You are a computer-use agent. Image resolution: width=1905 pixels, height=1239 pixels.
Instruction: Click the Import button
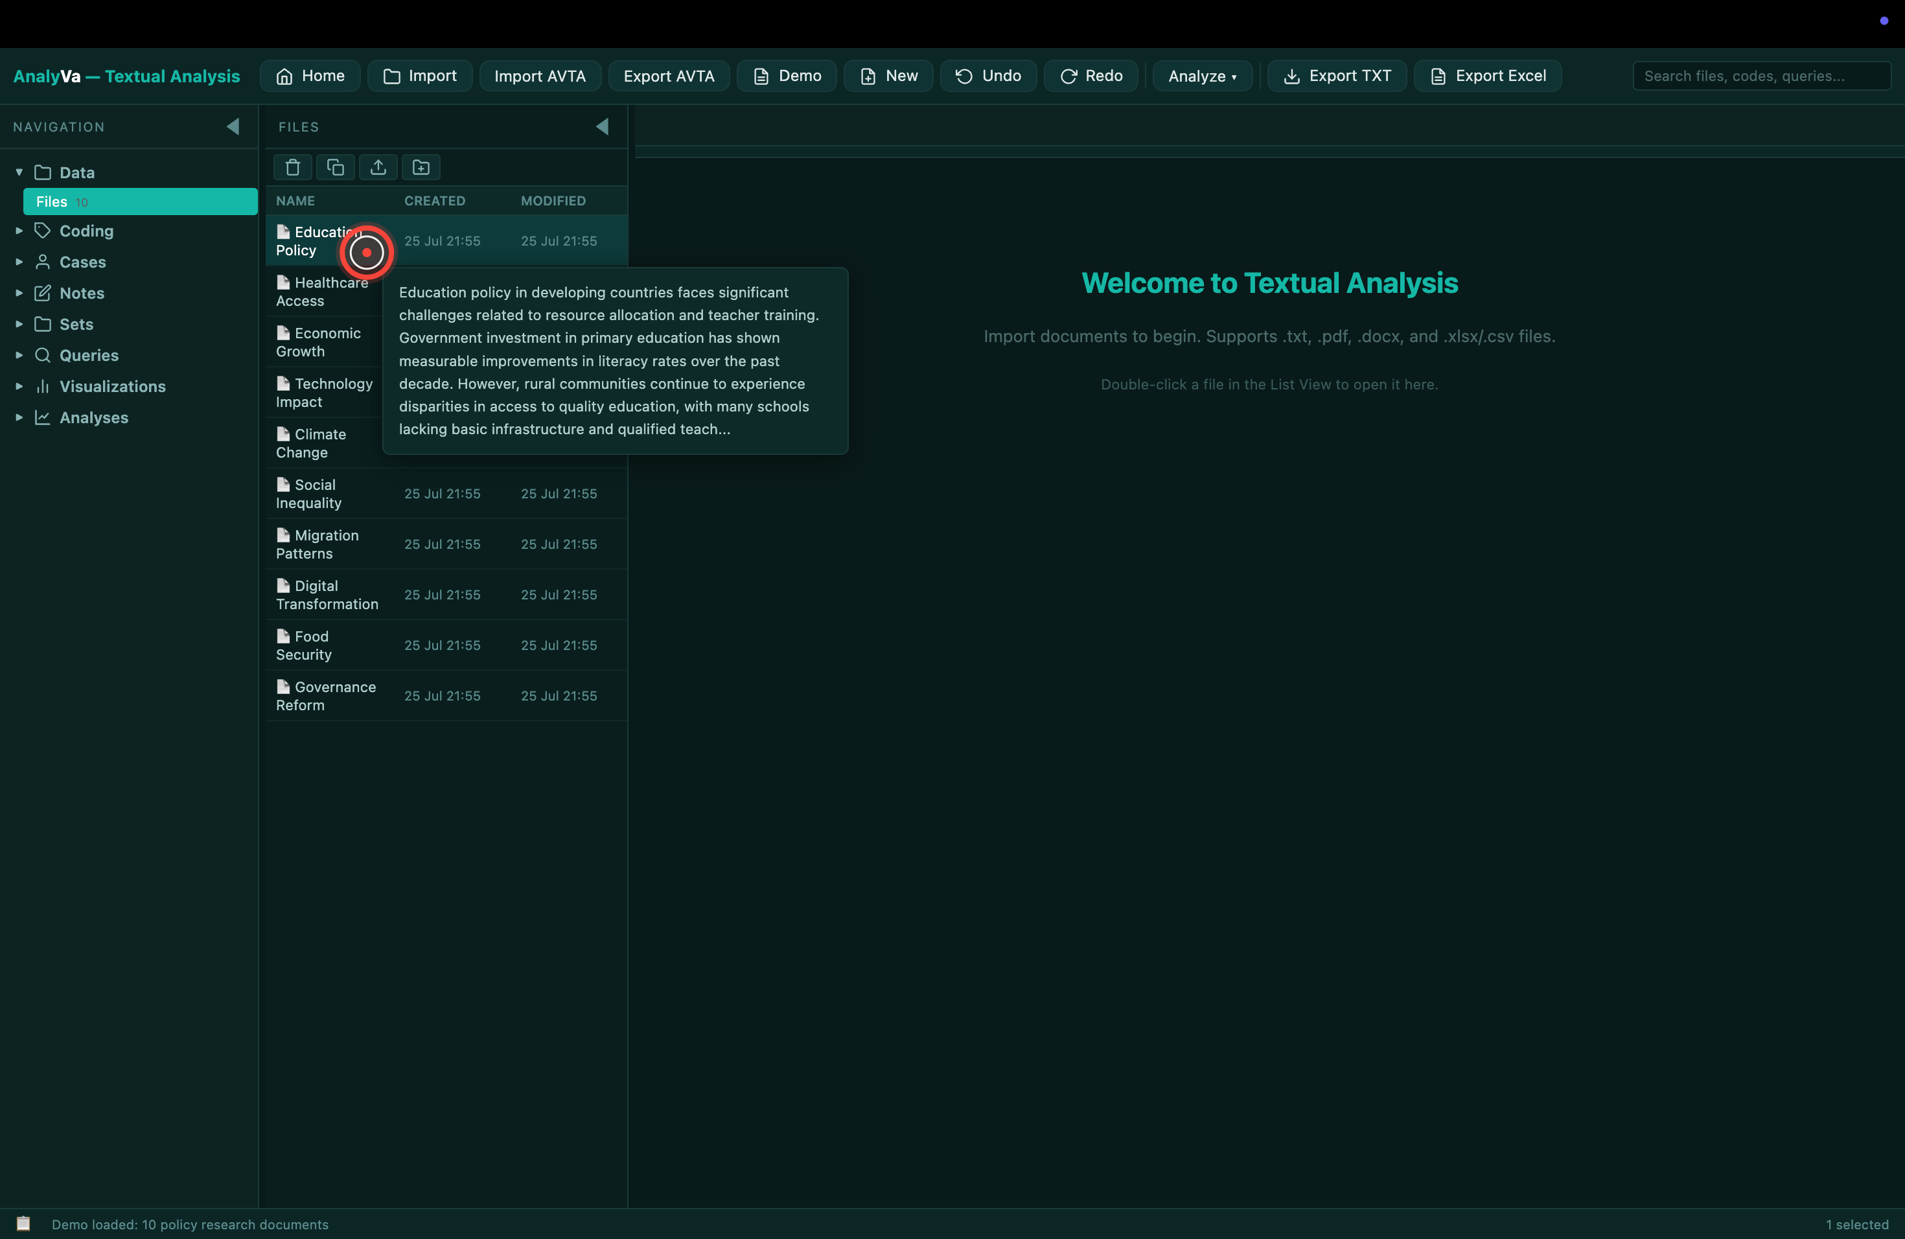tap(419, 76)
